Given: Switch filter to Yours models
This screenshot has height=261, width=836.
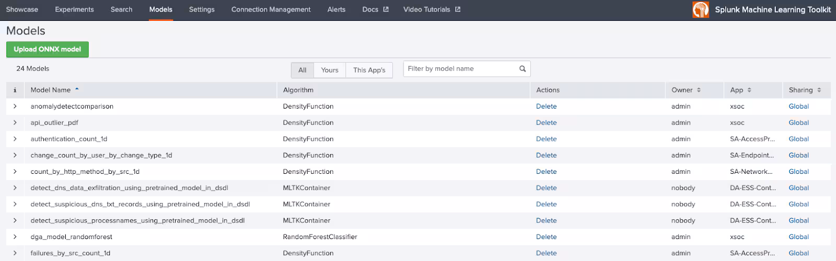Looking at the screenshot, I should coord(330,70).
